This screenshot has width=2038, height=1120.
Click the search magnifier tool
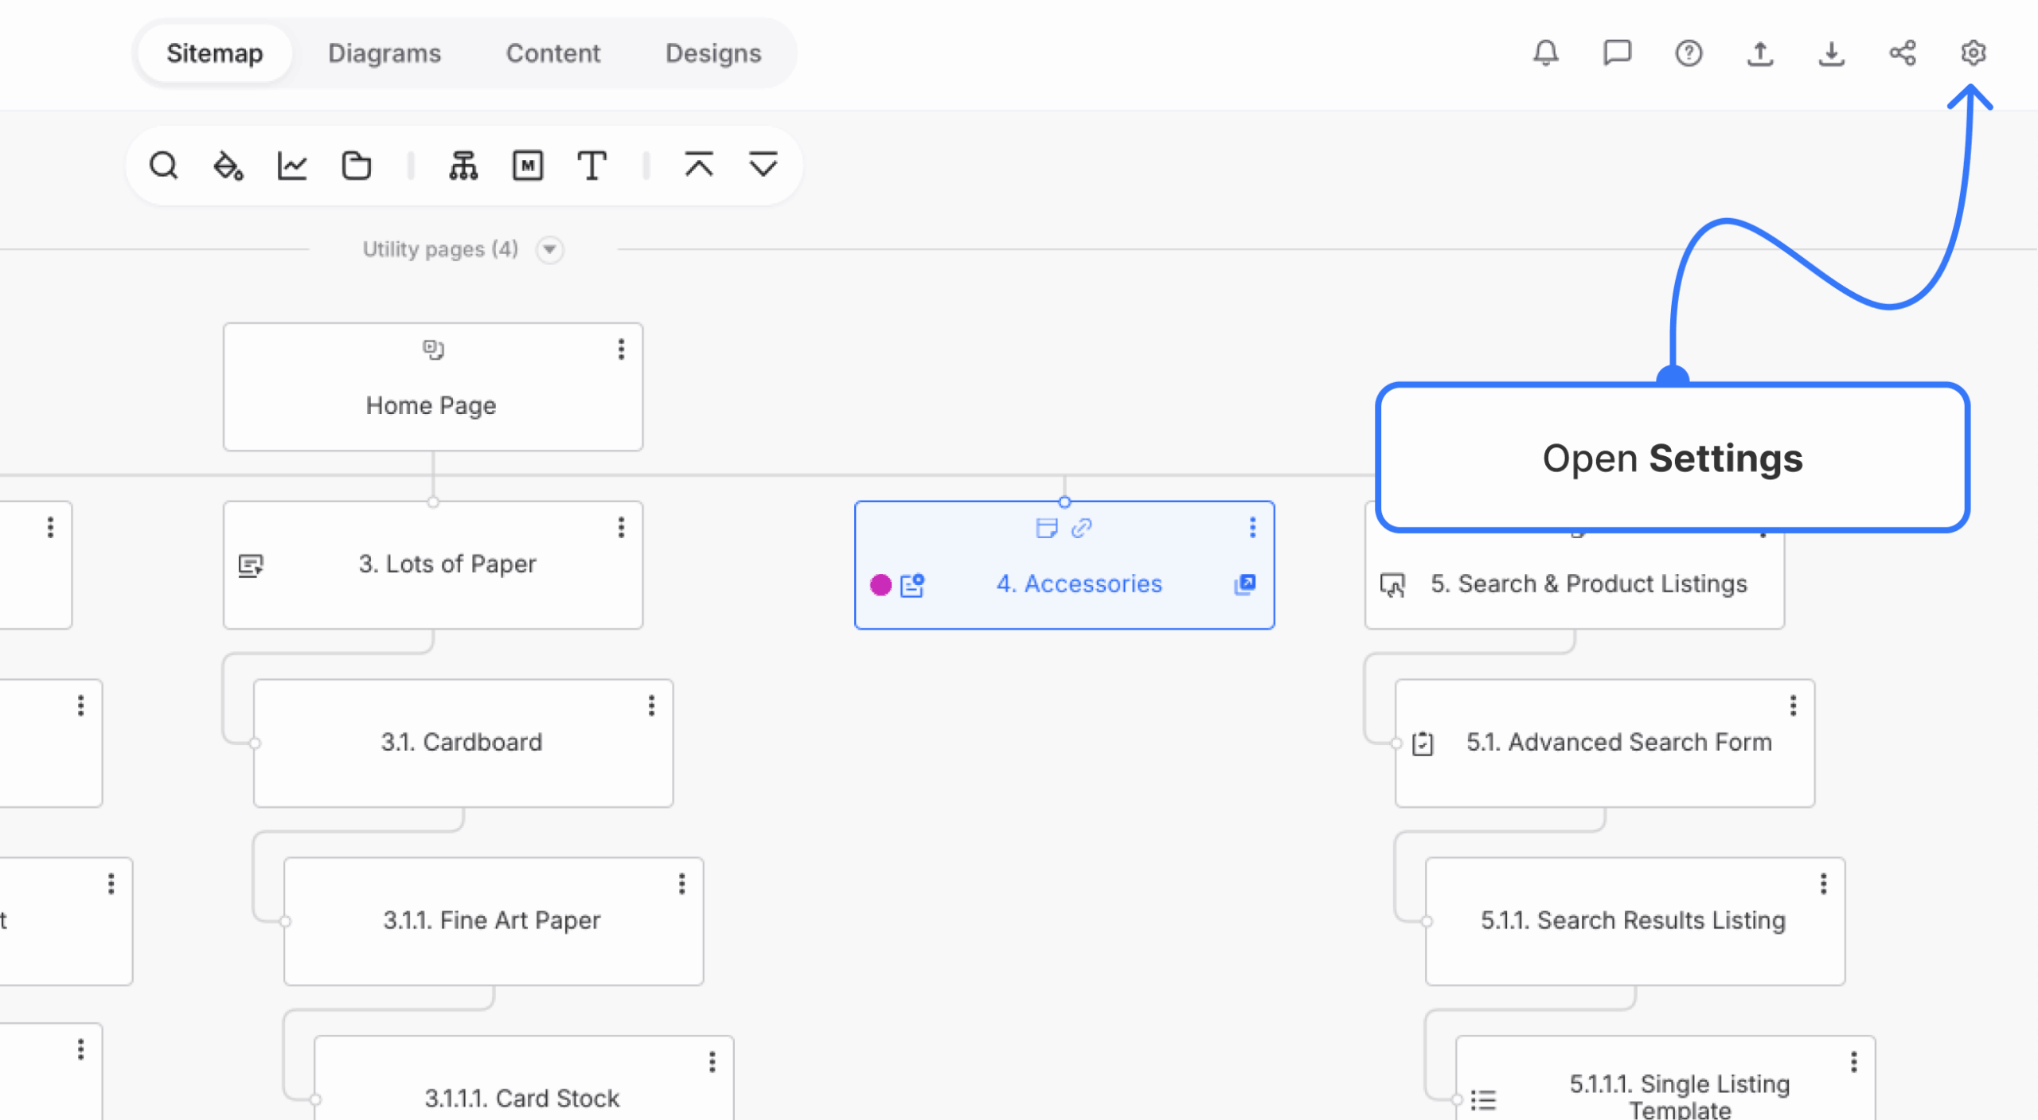coord(164,166)
